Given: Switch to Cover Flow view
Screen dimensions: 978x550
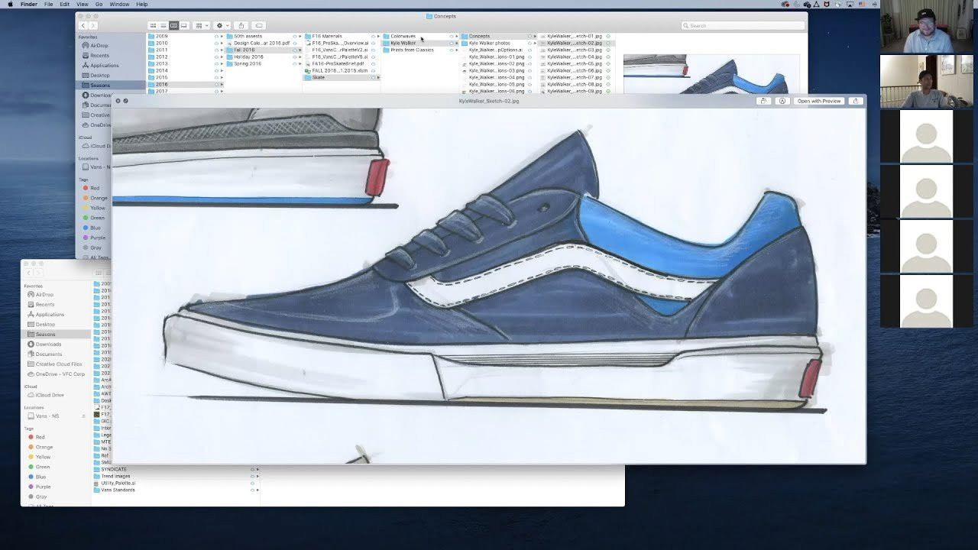Looking at the screenshot, I should point(183,25).
